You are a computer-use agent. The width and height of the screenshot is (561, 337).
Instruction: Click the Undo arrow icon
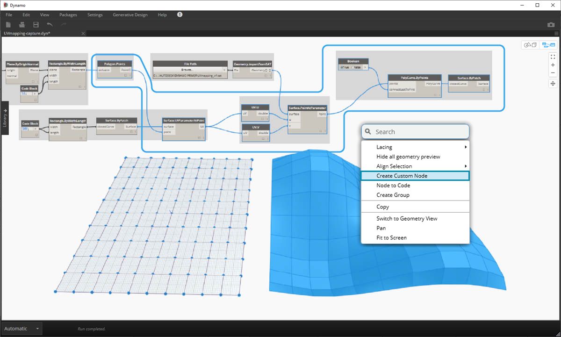coord(50,24)
